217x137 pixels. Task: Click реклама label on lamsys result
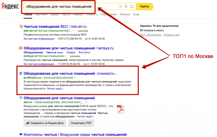click(x=75, y=56)
